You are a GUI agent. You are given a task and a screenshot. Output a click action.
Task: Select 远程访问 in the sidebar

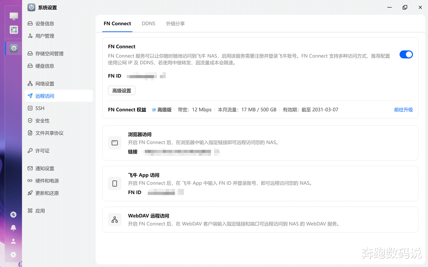click(59, 96)
